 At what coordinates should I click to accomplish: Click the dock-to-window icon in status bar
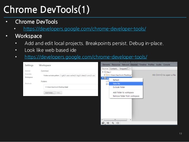[x=103, y=123]
